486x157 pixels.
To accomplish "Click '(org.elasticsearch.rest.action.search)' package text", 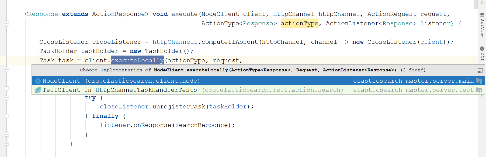I will coord(273,90).
